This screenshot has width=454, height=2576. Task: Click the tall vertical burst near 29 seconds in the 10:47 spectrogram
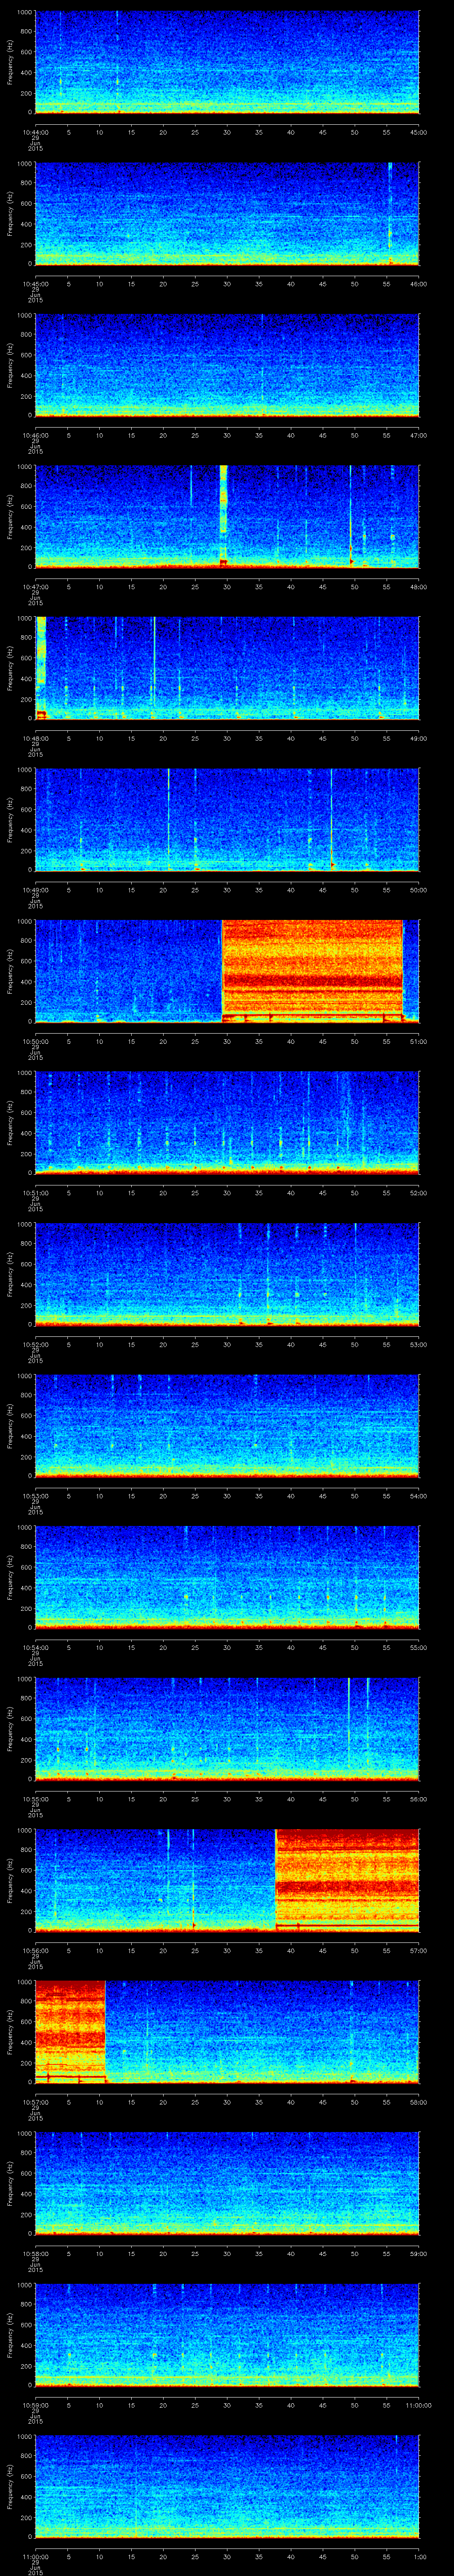223,515
